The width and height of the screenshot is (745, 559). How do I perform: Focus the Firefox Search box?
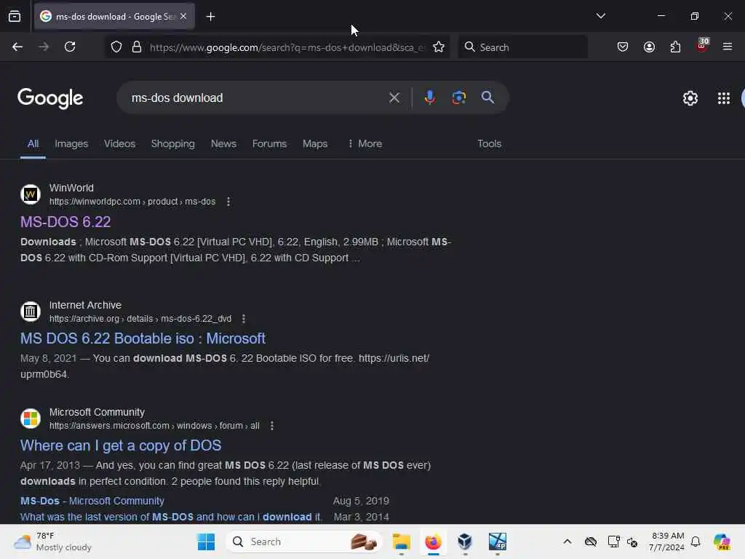pyautogui.click(x=522, y=47)
